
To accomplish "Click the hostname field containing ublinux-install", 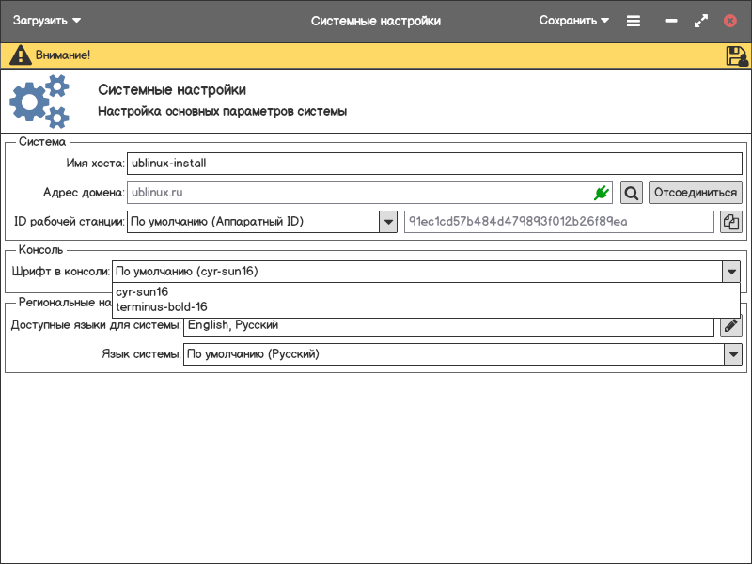I will [433, 164].
